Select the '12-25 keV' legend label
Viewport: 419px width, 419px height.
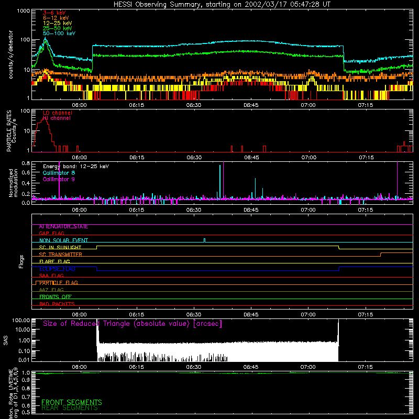[57, 23]
